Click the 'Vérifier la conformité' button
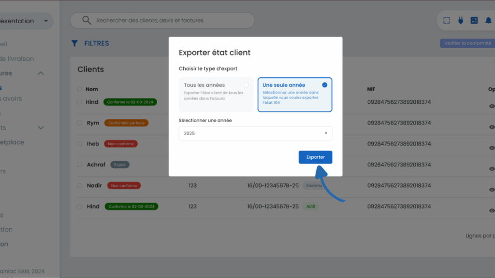Screen dimensions: 495x278 click(467, 43)
